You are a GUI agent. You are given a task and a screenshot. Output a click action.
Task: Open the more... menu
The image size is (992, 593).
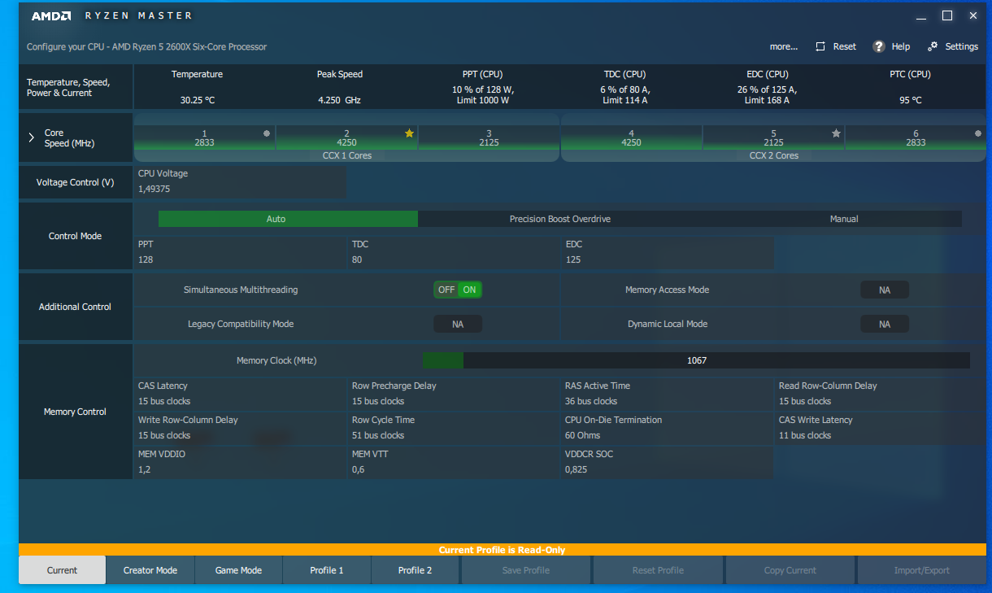click(784, 46)
